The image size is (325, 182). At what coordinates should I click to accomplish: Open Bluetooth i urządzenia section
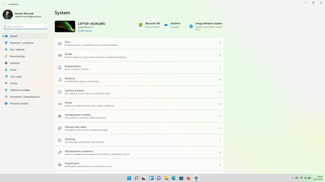click(x=25, y=43)
